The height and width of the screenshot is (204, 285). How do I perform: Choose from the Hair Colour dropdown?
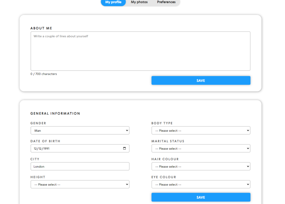[201, 167]
